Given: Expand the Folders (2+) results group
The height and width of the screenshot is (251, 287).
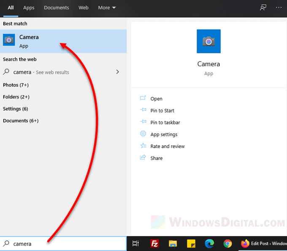Looking at the screenshot, I should 16,97.
